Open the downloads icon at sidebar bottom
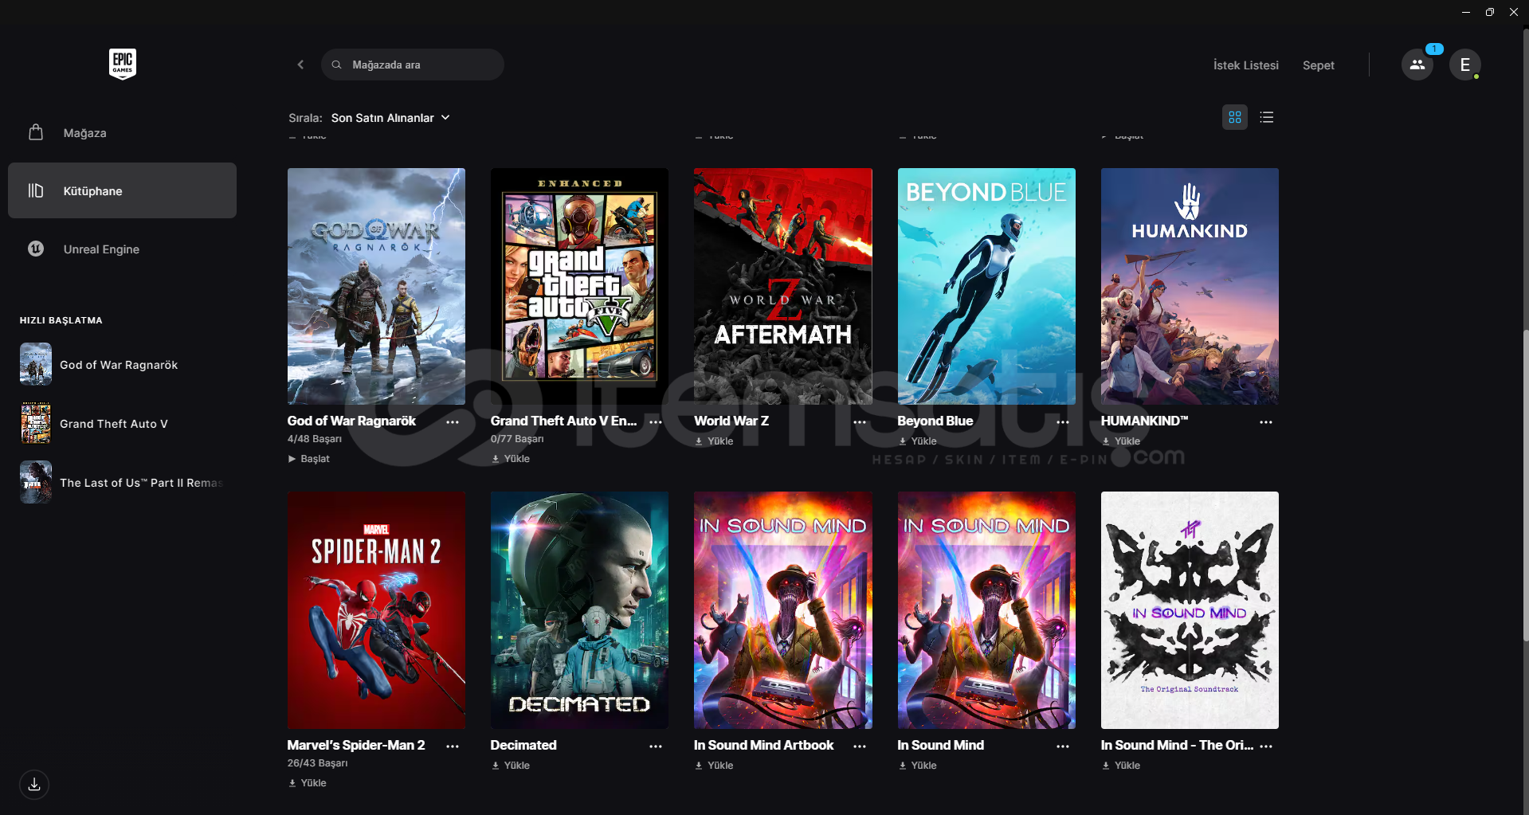Image resolution: width=1529 pixels, height=815 pixels. pos(34,784)
